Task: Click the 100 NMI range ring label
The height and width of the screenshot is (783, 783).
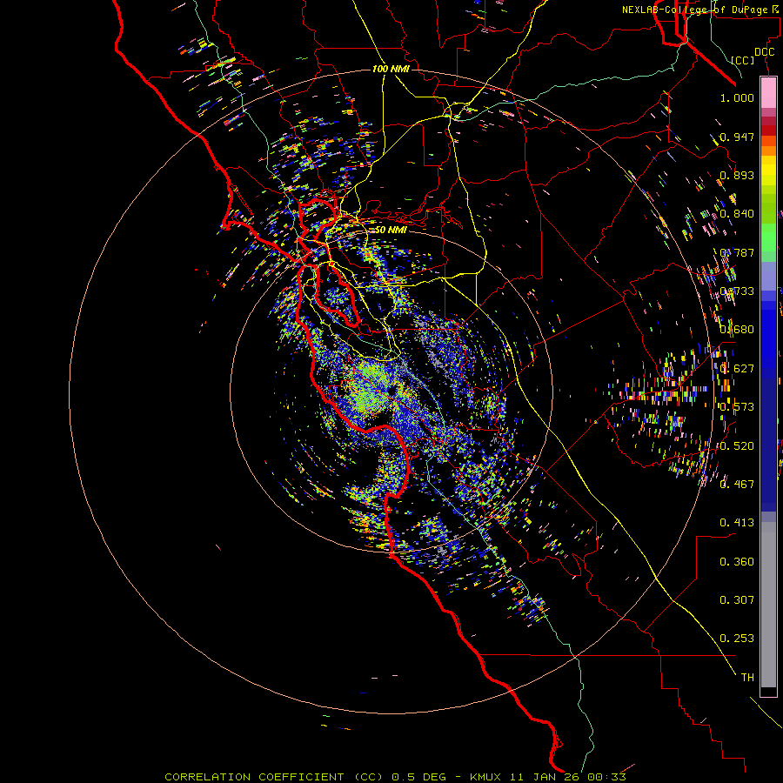Action: tap(391, 69)
